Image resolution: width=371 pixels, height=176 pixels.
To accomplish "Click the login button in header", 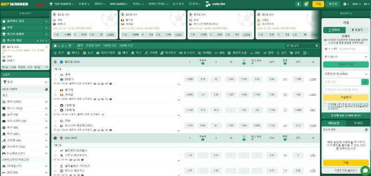I will pos(333,4).
